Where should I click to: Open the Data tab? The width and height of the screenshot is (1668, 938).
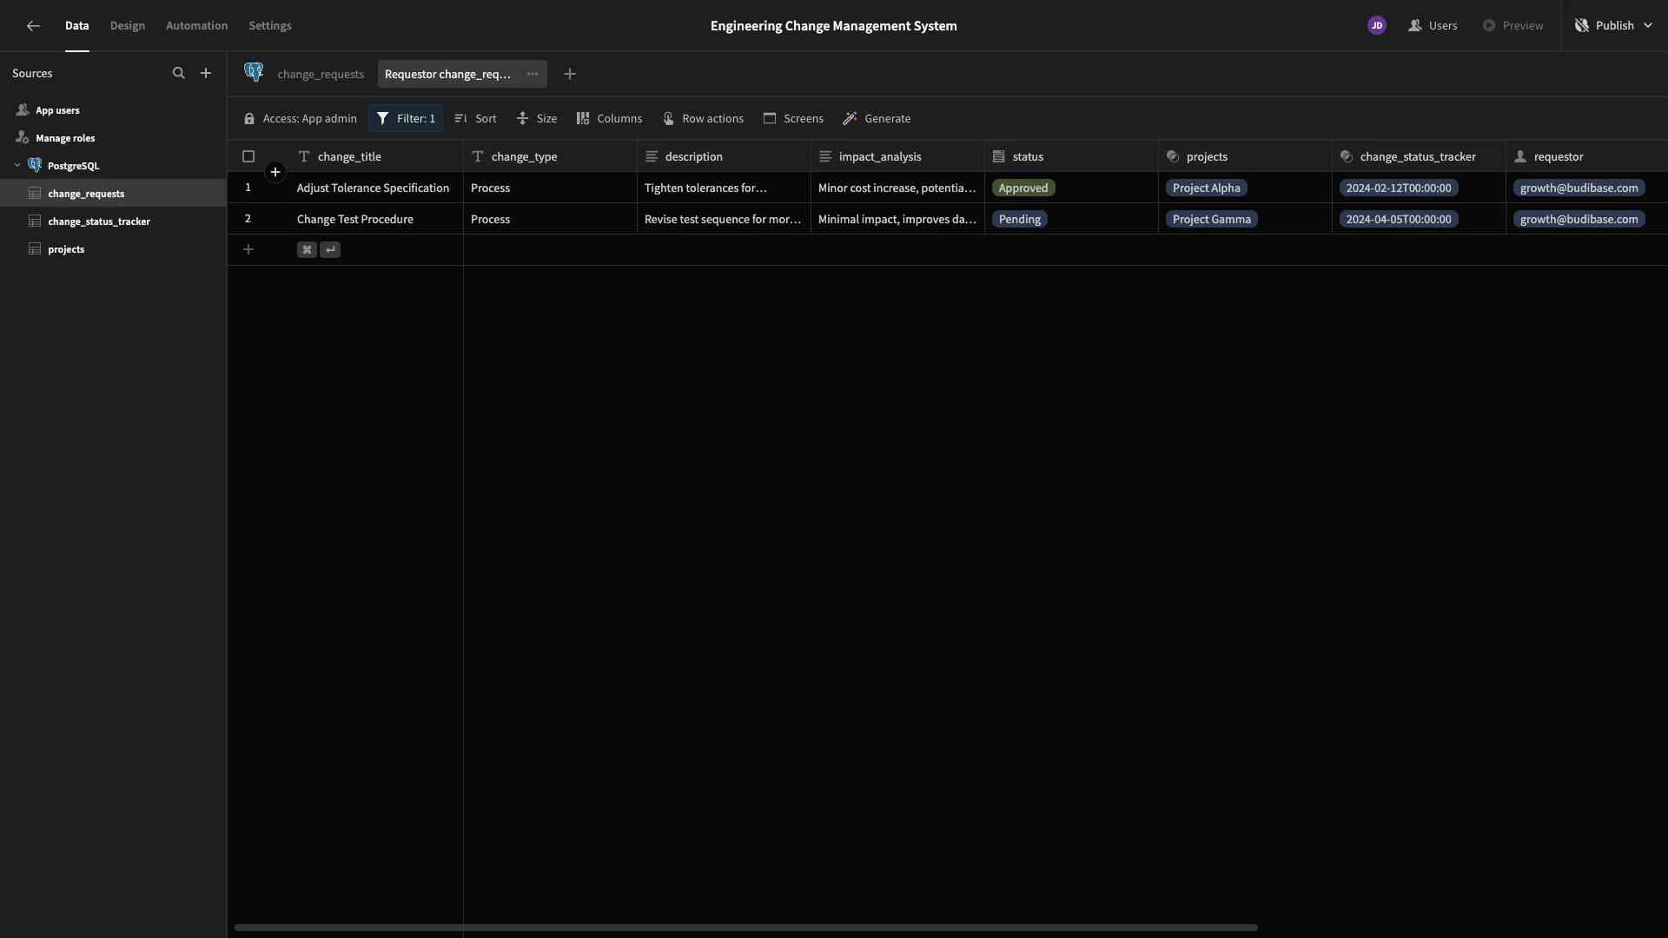pyautogui.click(x=76, y=26)
